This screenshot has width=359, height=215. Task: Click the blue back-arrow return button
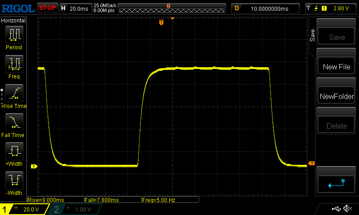pyautogui.click(x=336, y=184)
